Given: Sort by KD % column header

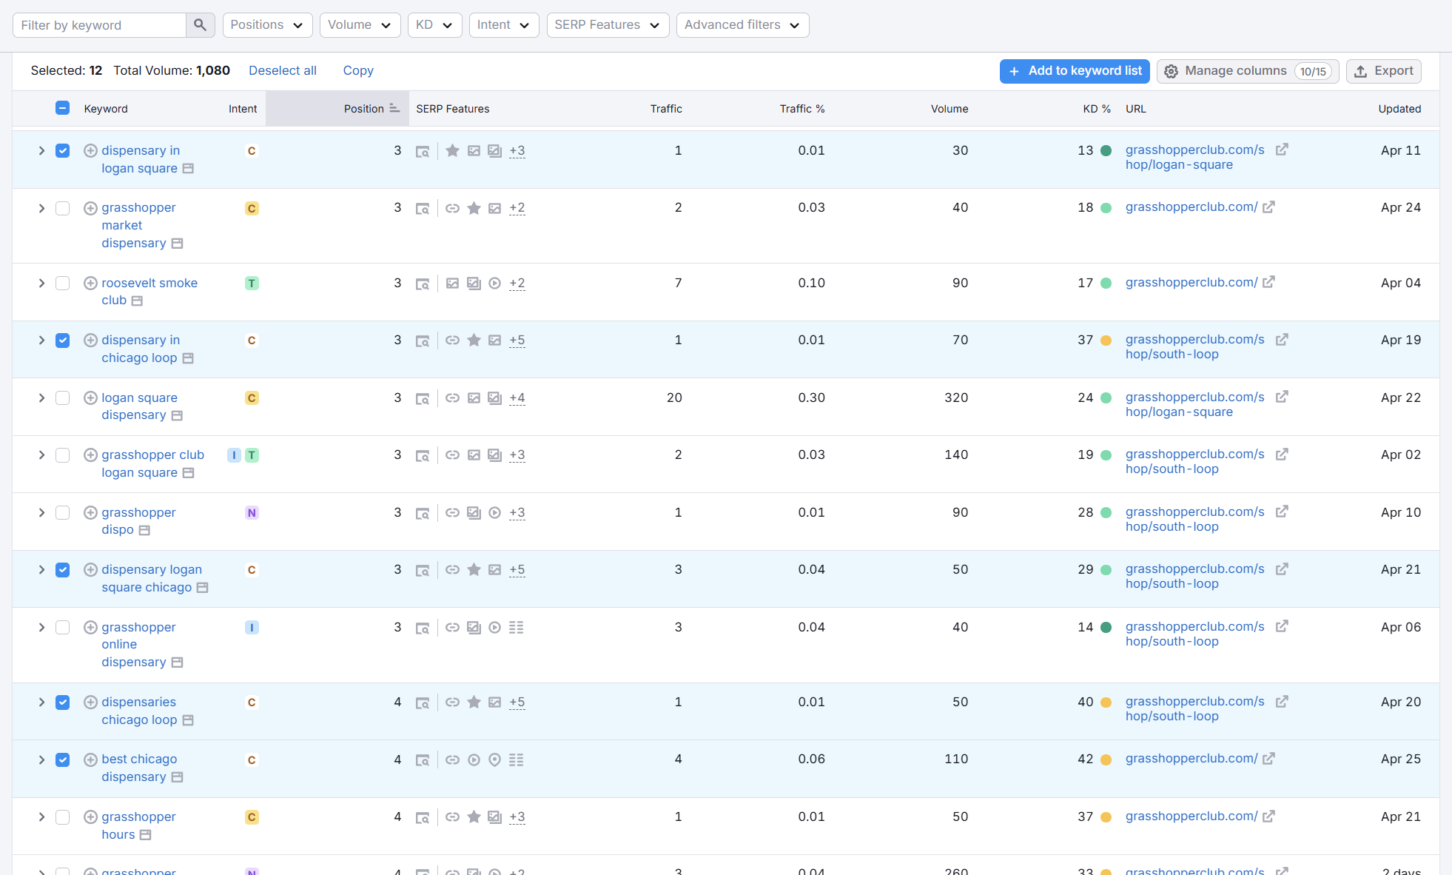Looking at the screenshot, I should (x=1097, y=109).
